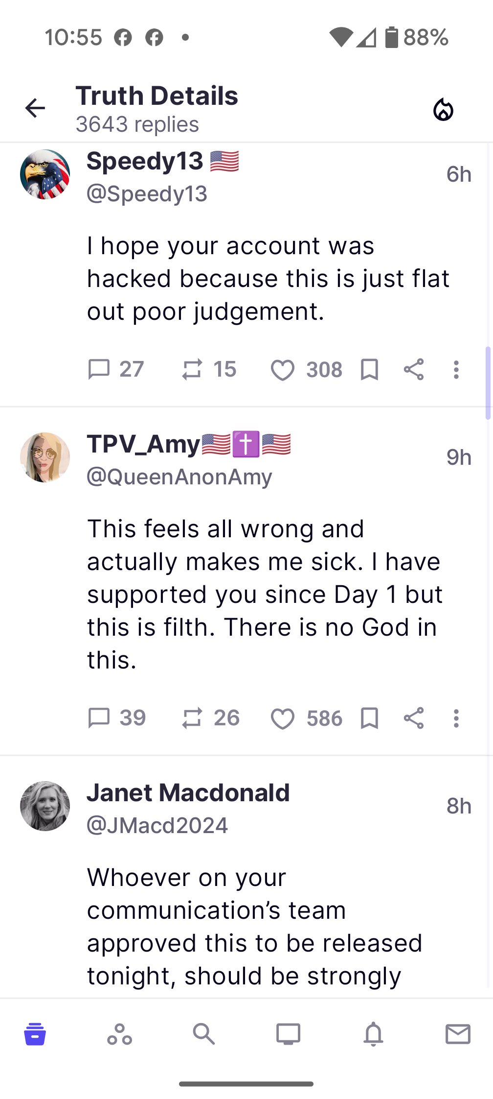Bookmark Speedy13's reply
Screen dimensions: 493x1099
(x=369, y=369)
